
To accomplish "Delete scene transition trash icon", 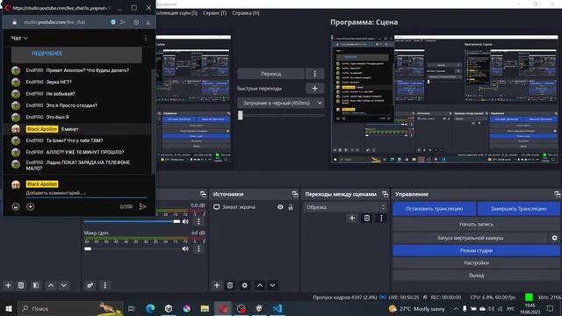I will [367, 219].
